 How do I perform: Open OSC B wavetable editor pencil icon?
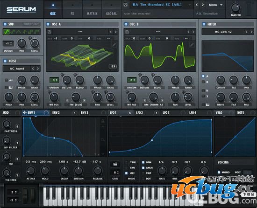point(192,44)
